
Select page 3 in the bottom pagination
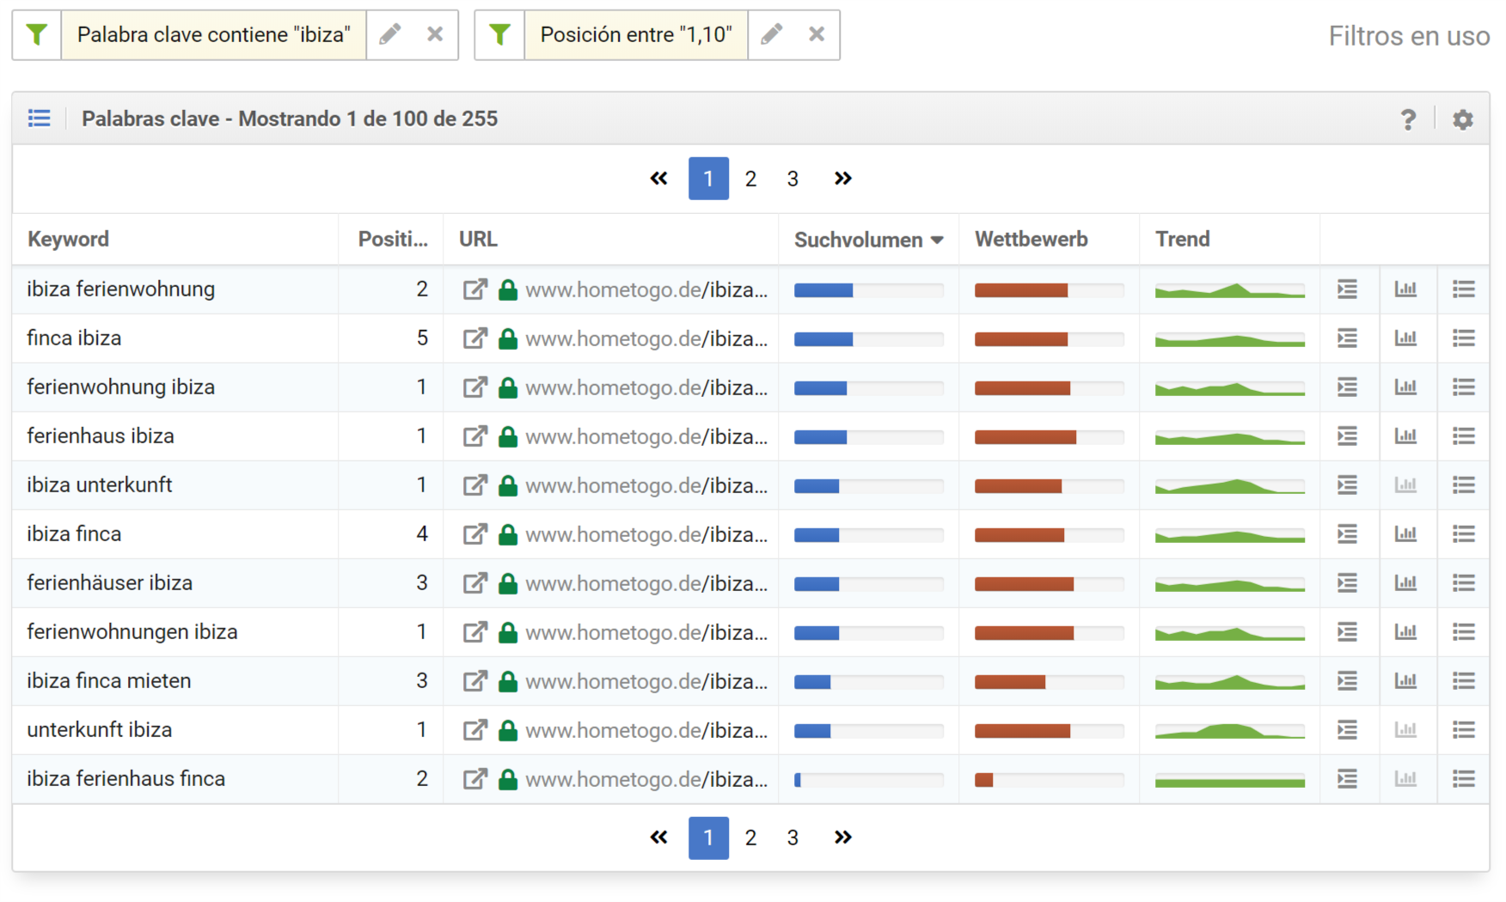pos(793,838)
